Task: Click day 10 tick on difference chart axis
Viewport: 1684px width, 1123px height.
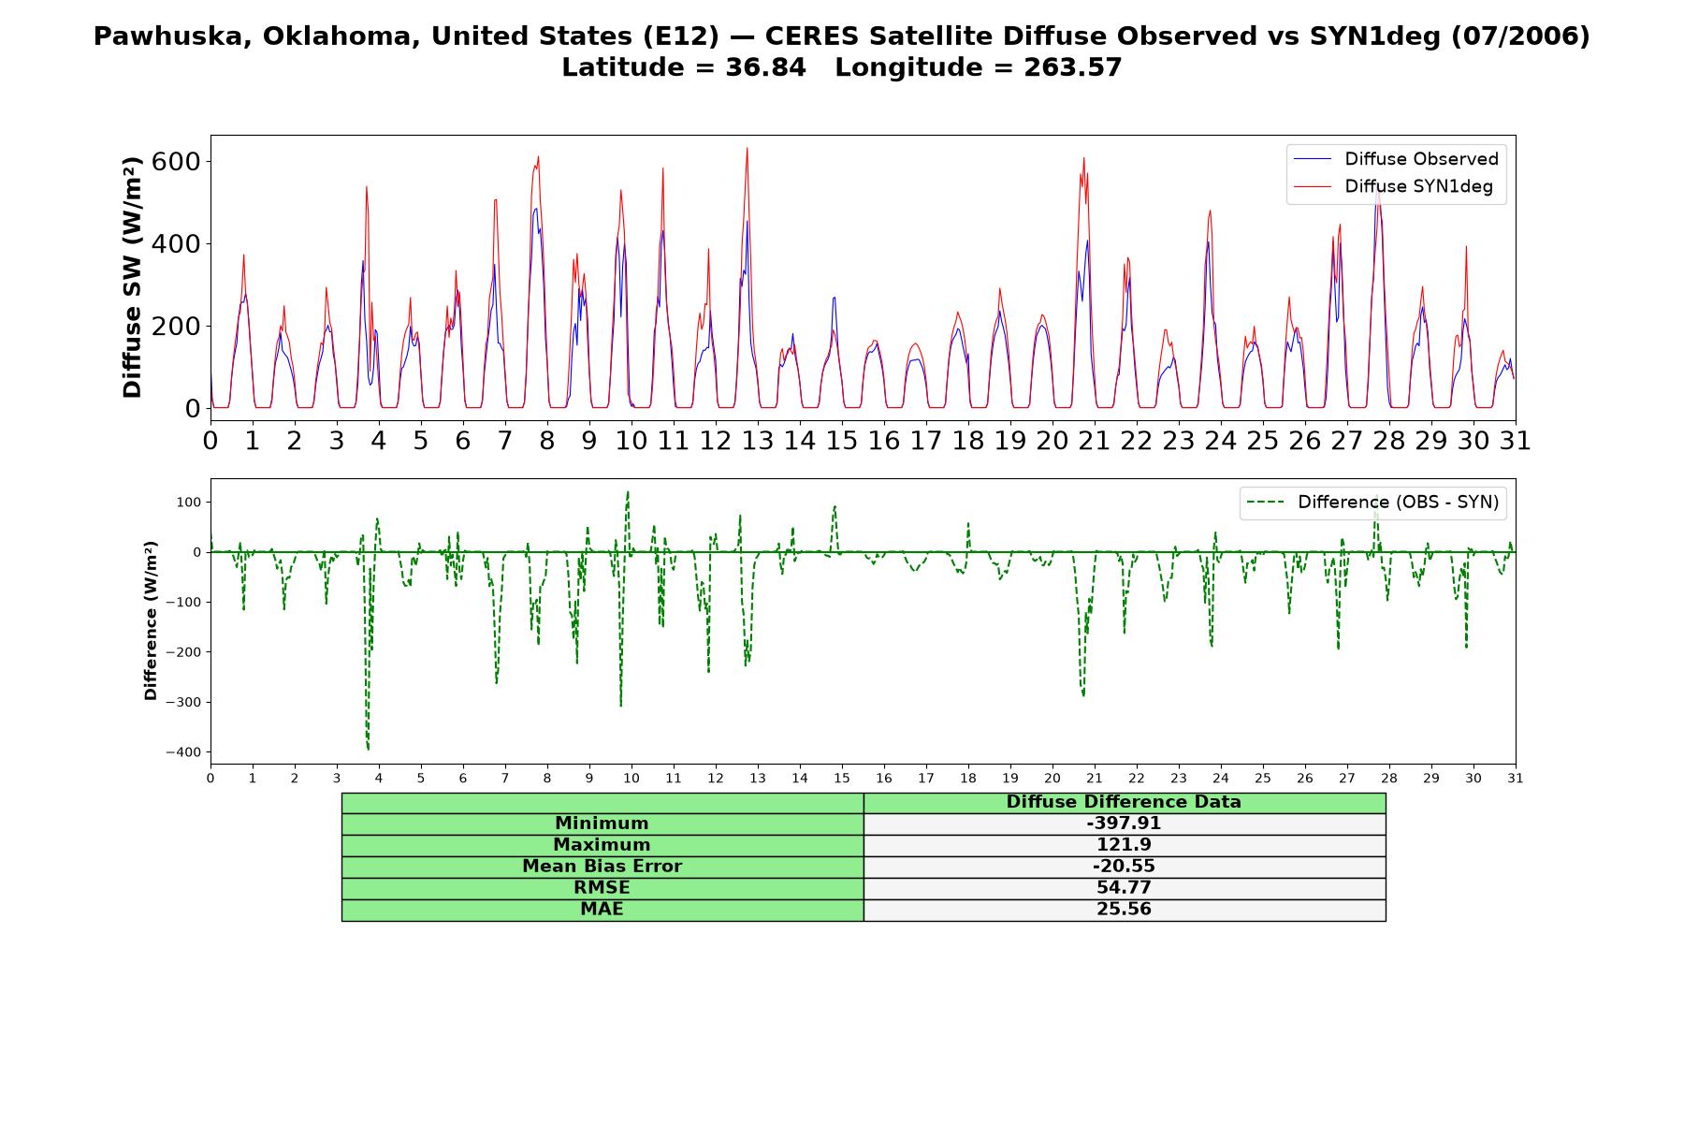Action: [x=631, y=779]
